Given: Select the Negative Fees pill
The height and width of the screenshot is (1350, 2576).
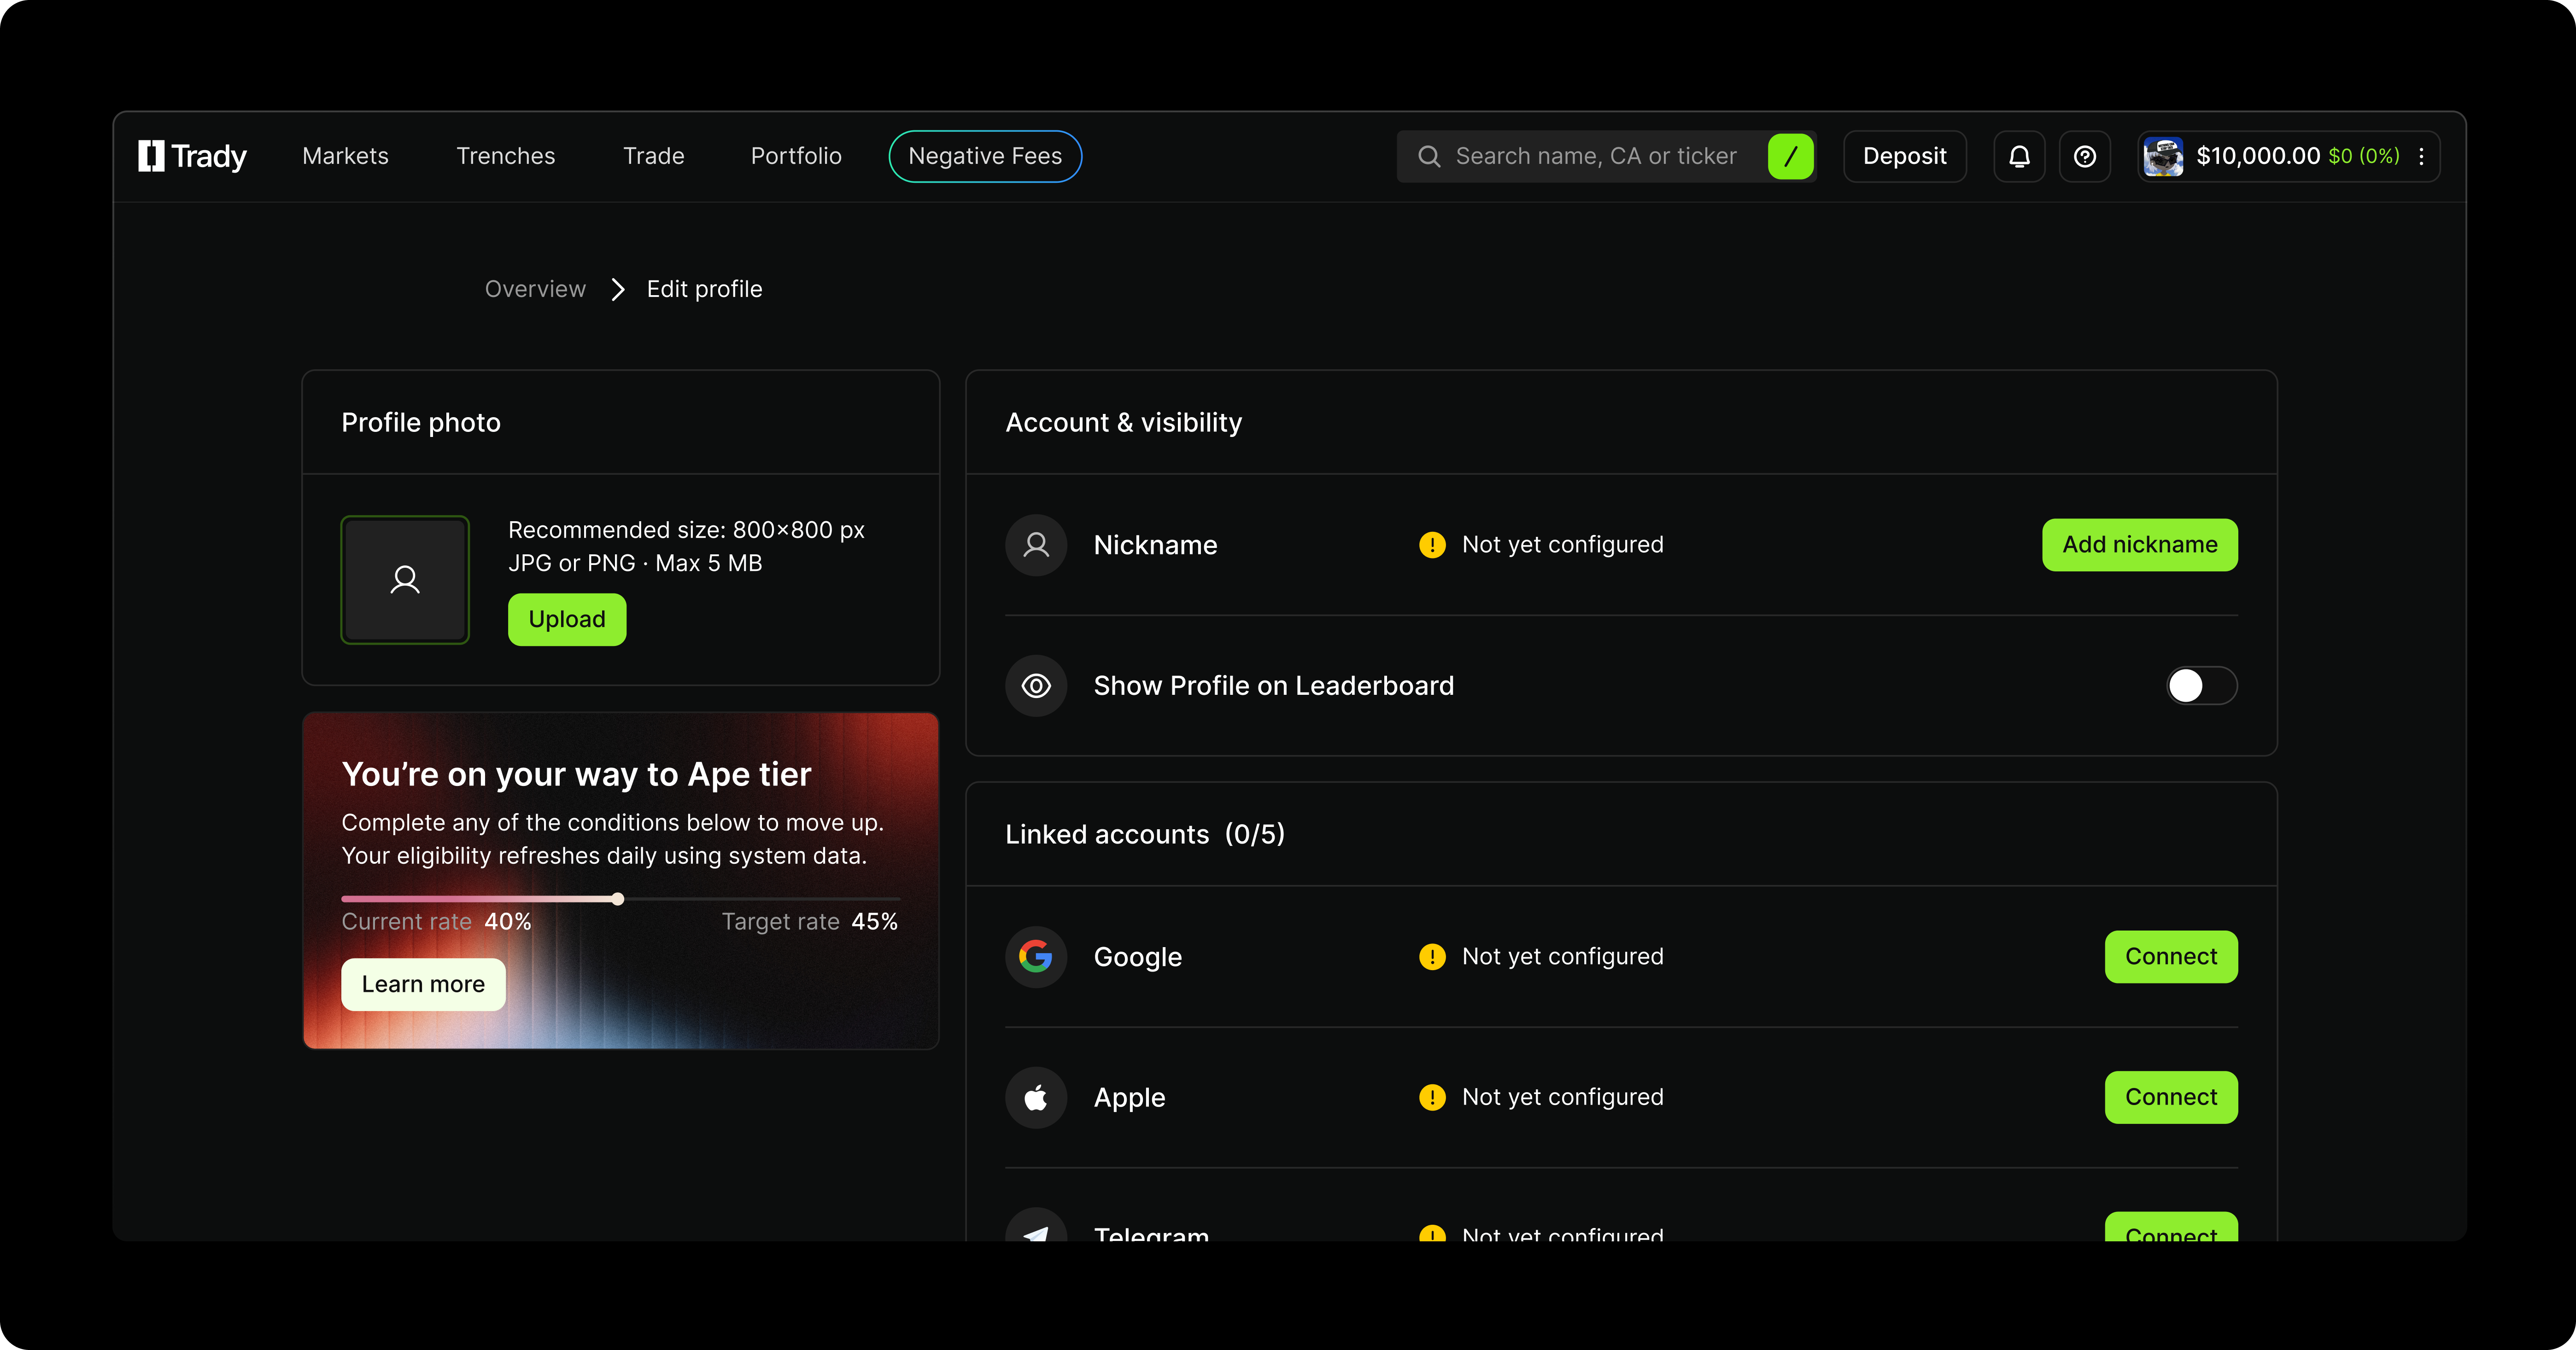Looking at the screenshot, I should (x=985, y=157).
